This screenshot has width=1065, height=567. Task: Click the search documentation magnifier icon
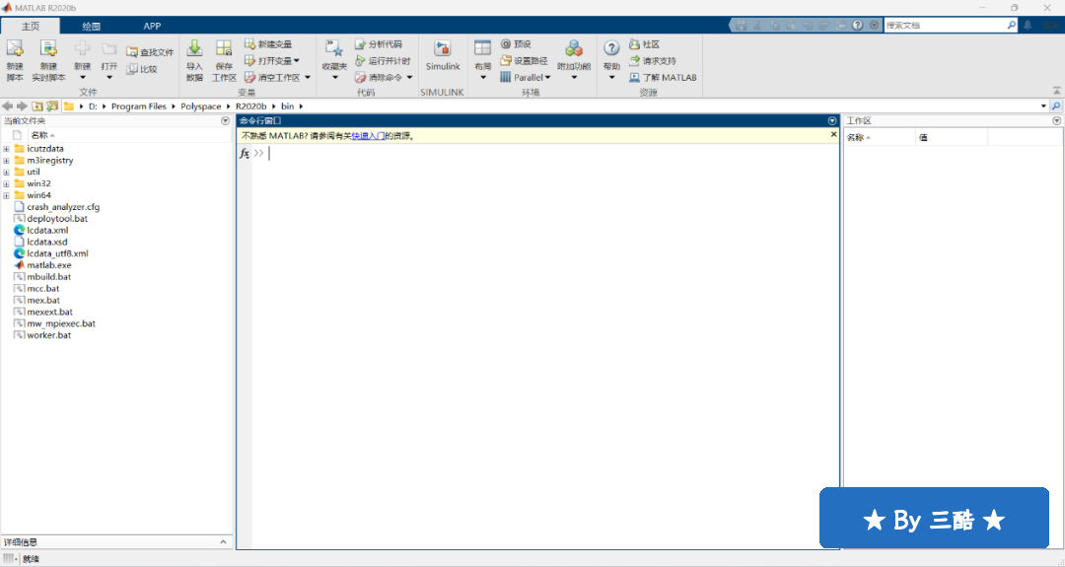pos(1012,25)
